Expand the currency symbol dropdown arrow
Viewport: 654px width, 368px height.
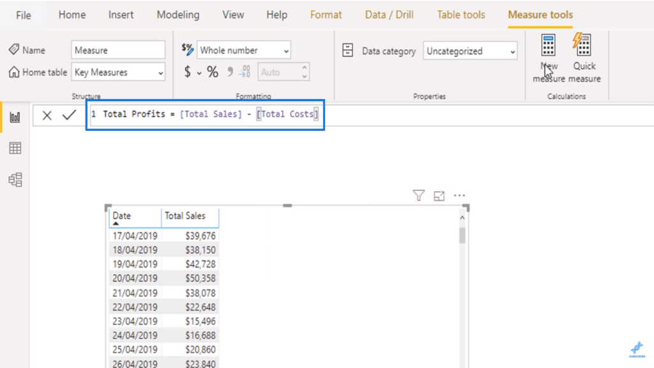pos(199,73)
